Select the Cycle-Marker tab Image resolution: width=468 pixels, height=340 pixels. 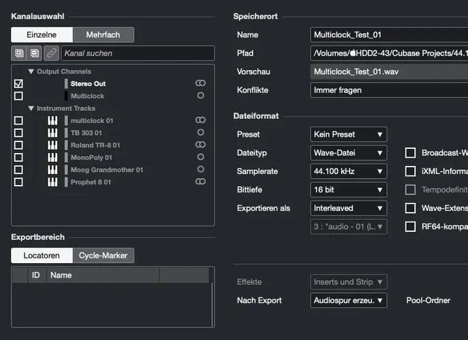click(x=103, y=256)
